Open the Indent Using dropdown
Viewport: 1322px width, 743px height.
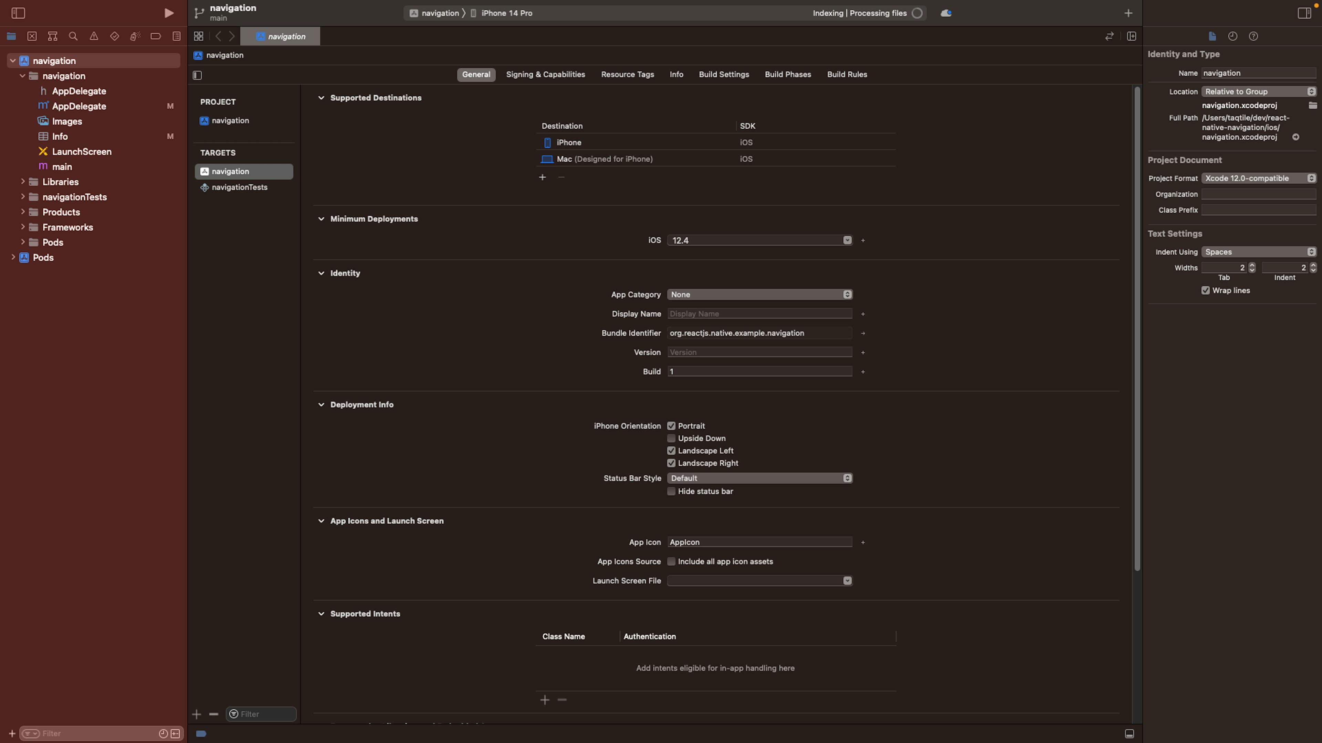click(1258, 252)
